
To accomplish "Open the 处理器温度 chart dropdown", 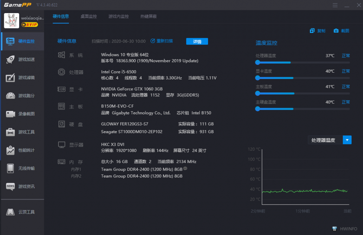I will tap(330, 140).
